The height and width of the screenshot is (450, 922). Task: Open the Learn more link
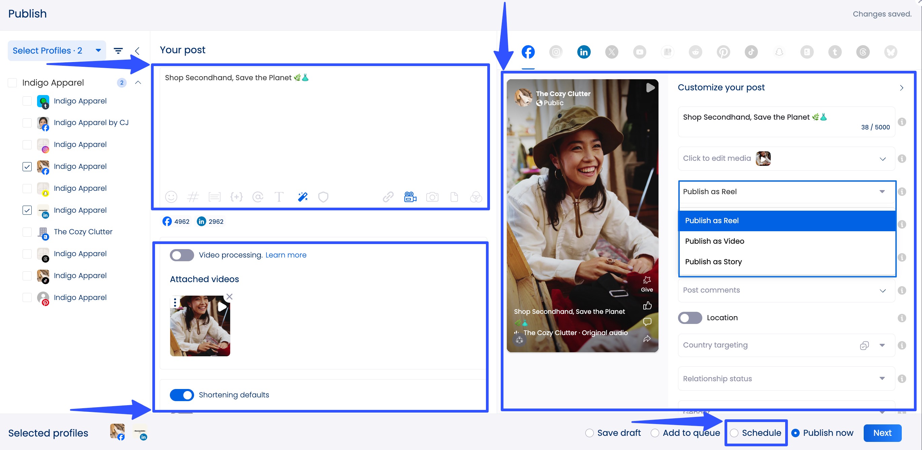click(x=285, y=255)
